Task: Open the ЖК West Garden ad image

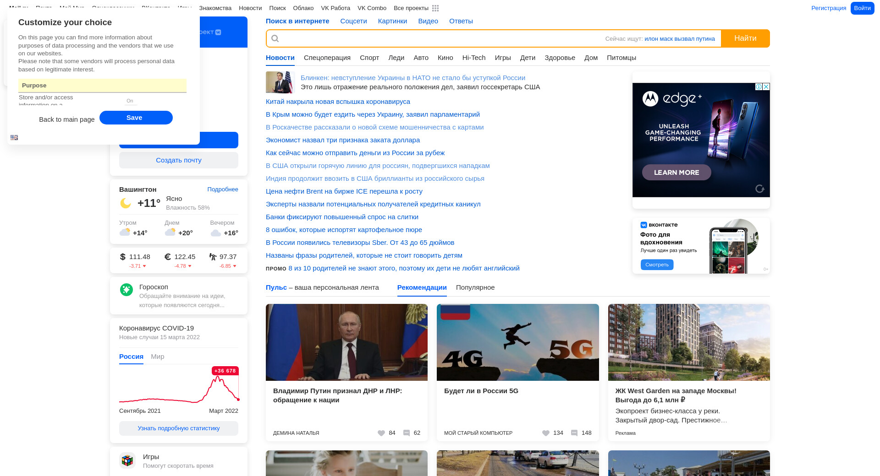Action: point(689,342)
